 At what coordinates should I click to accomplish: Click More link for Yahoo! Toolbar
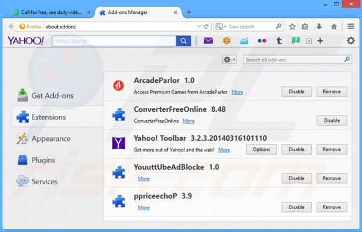click(x=224, y=150)
